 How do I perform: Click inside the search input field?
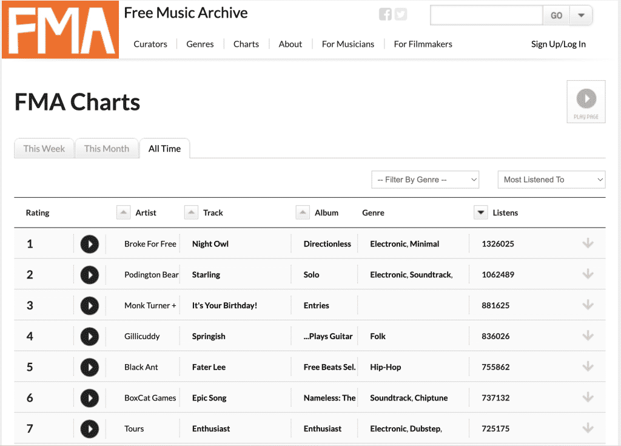pos(485,15)
